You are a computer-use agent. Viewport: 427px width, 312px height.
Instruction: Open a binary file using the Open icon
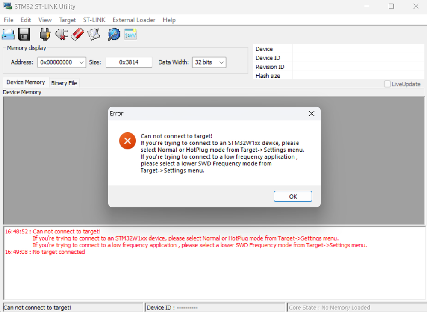8,34
